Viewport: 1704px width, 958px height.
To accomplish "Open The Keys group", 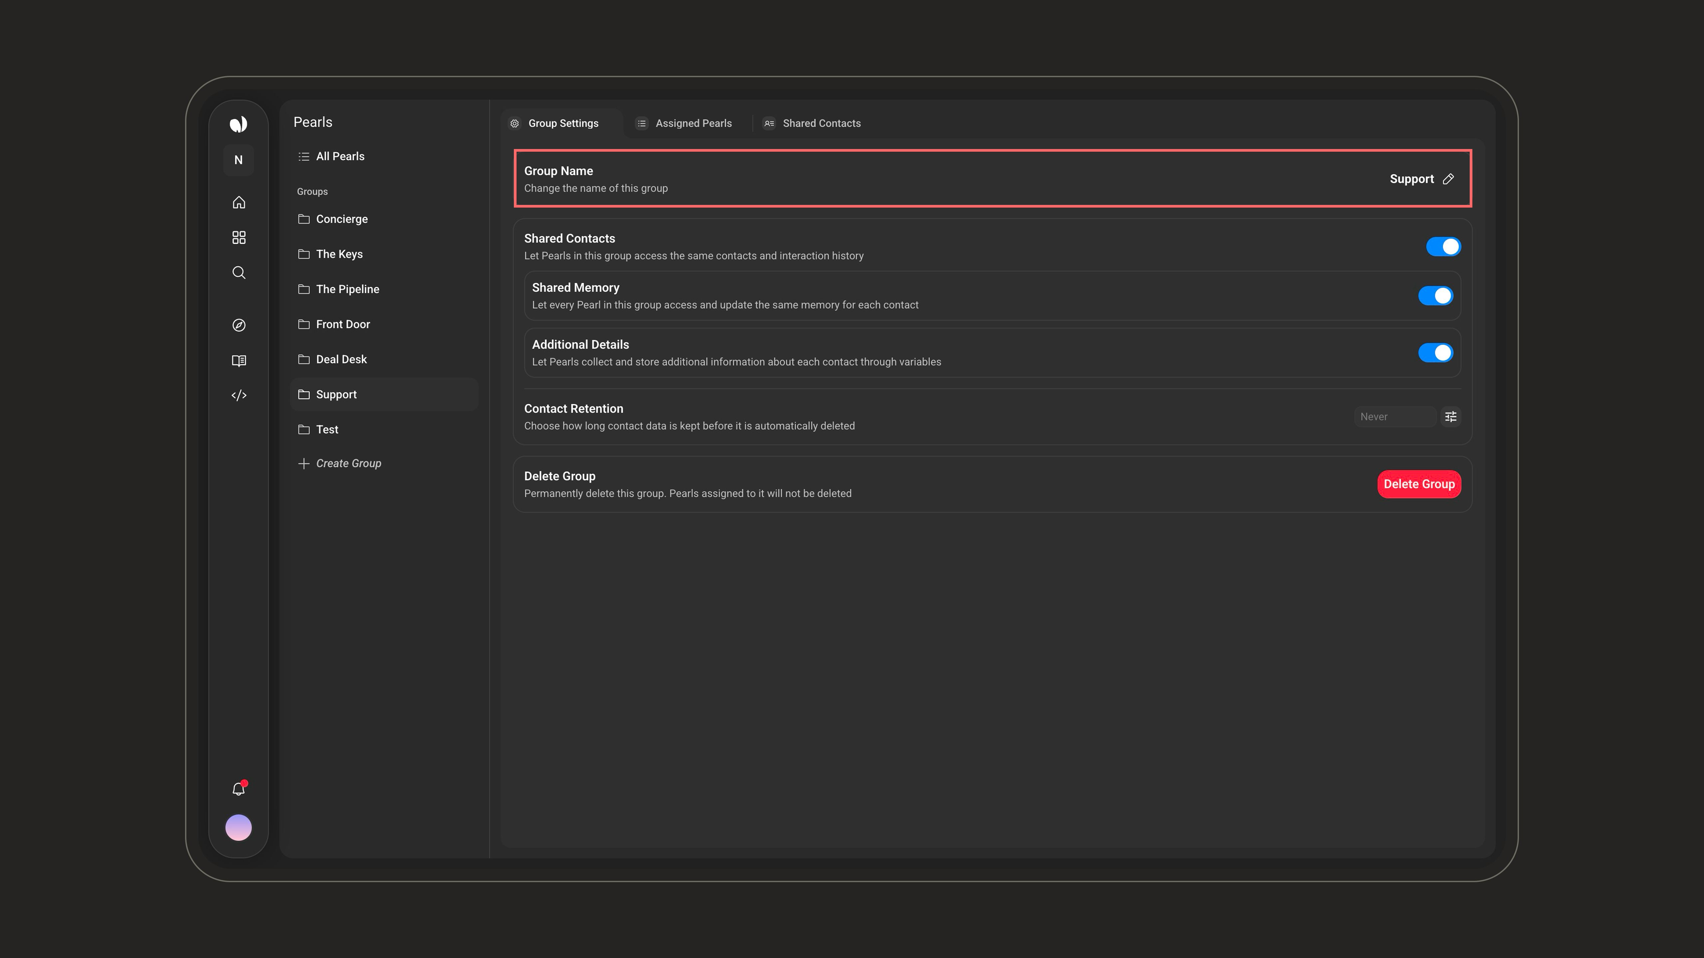I will click(384, 254).
